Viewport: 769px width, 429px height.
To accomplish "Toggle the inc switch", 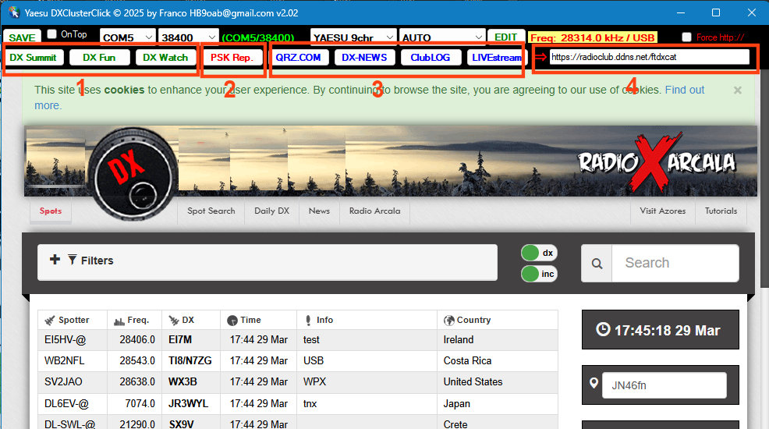I will pos(539,274).
